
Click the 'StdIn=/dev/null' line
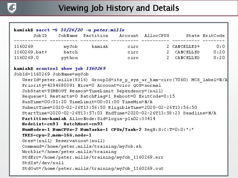click(x=43, y=163)
